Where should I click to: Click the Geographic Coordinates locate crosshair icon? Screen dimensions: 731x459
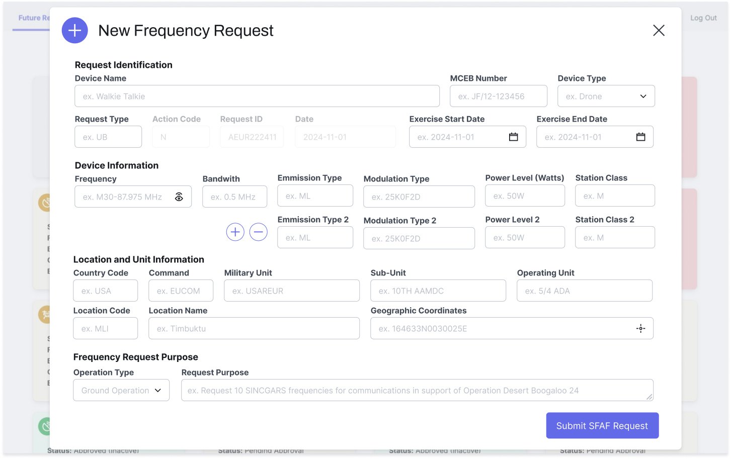coord(640,329)
